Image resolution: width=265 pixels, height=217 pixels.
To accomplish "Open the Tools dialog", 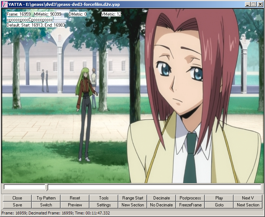I will point(104,198).
